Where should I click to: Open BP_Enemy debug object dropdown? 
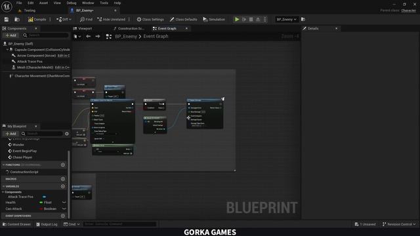(286, 19)
